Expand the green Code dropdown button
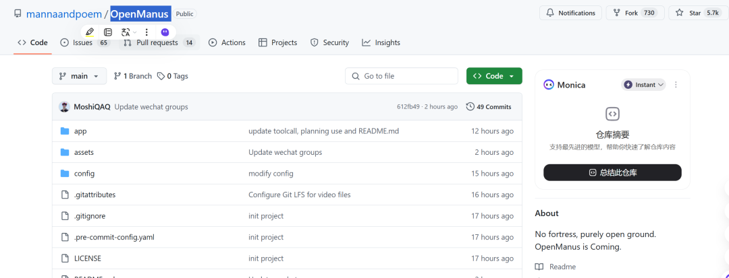This screenshot has width=729, height=278. pos(494,76)
